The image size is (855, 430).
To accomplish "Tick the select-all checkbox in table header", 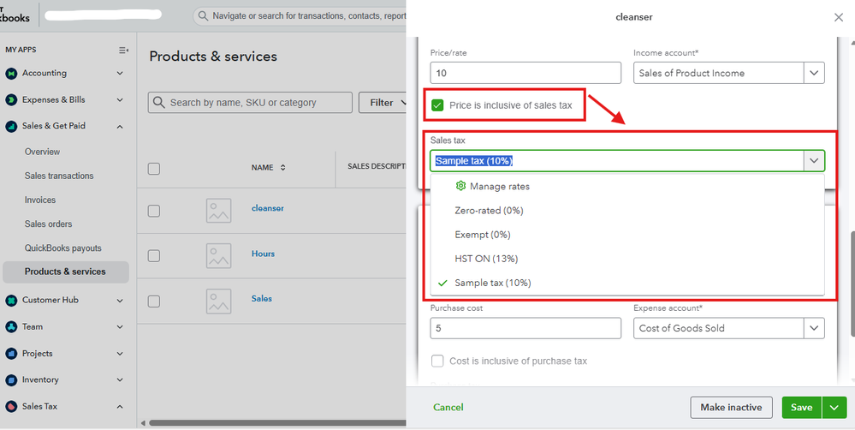I will (x=154, y=169).
